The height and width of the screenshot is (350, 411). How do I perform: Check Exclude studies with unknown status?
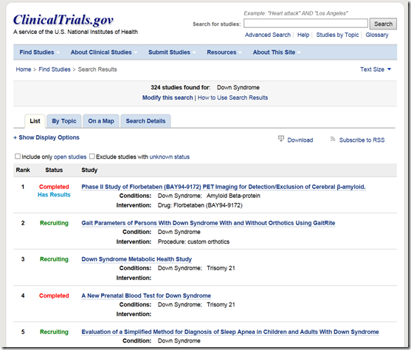coord(91,157)
